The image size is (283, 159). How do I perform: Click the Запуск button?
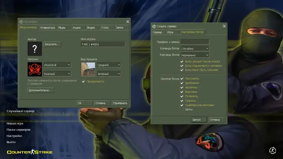[199, 120]
